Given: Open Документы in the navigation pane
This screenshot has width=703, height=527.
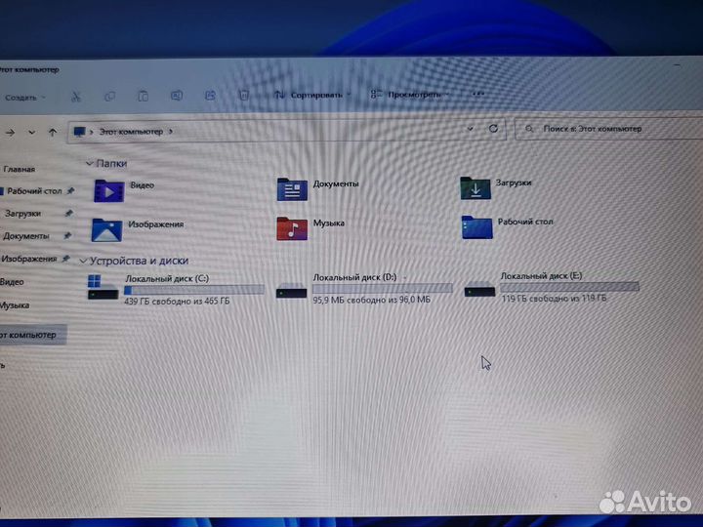Looking at the screenshot, I should click(x=26, y=236).
